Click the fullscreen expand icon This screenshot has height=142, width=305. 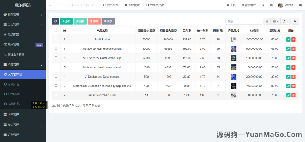click(271, 5)
